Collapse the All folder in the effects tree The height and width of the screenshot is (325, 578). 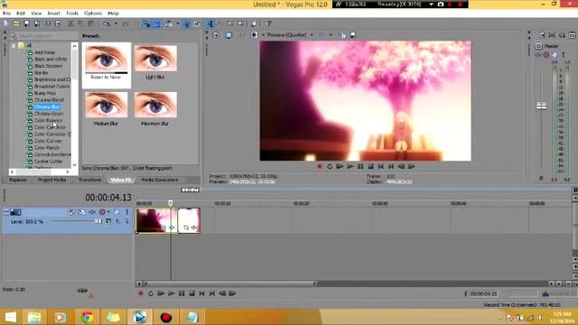[x=14, y=46]
